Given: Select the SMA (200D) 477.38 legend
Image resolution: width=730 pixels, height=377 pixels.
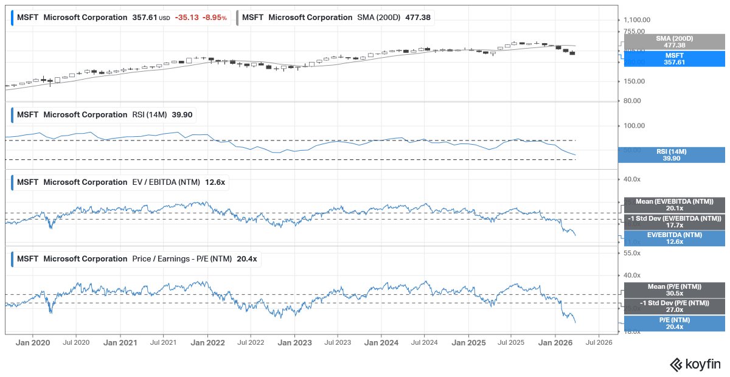Looking at the screenshot, I should coord(335,18).
